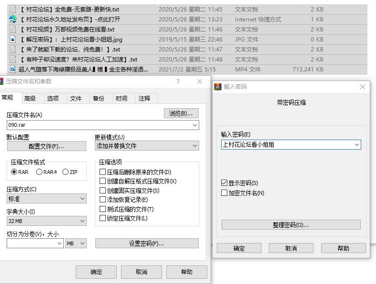The image size is (376, 284).
Task: Select RAR4 archive format
Action: click(40, 172)
